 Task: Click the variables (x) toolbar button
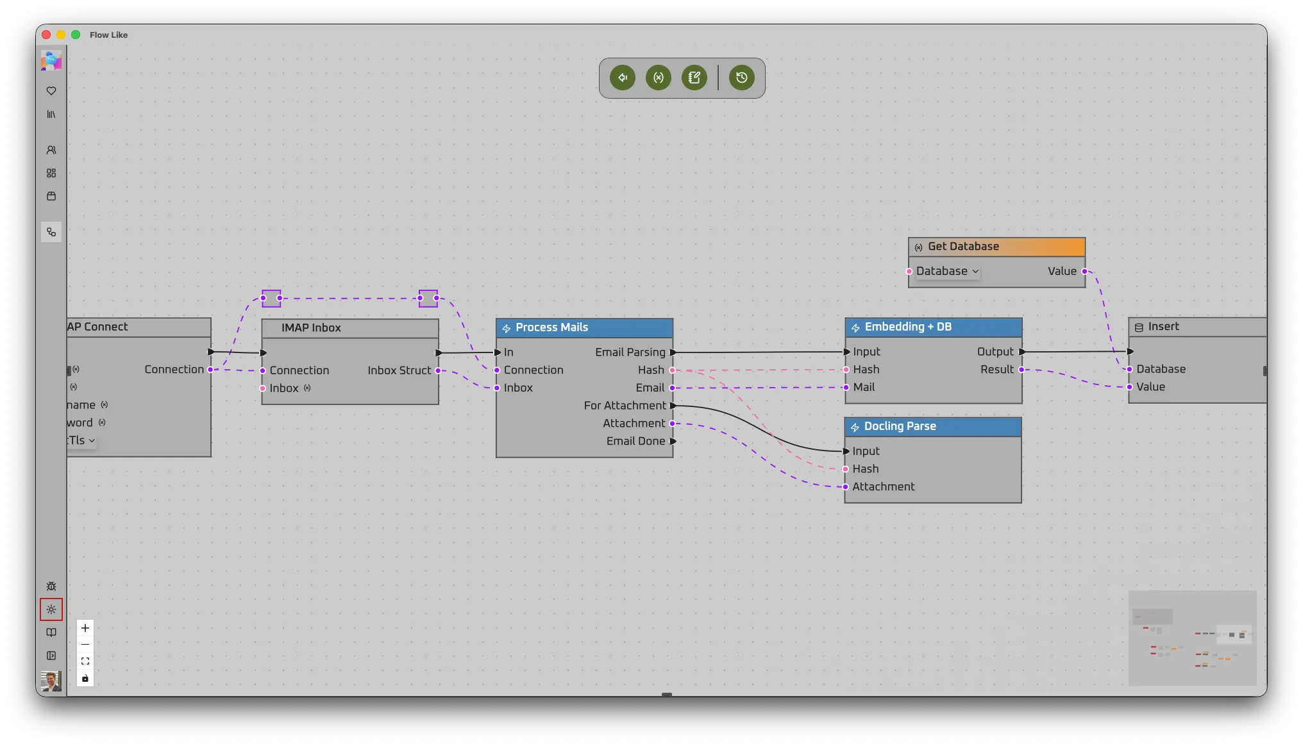coord(659,78)
